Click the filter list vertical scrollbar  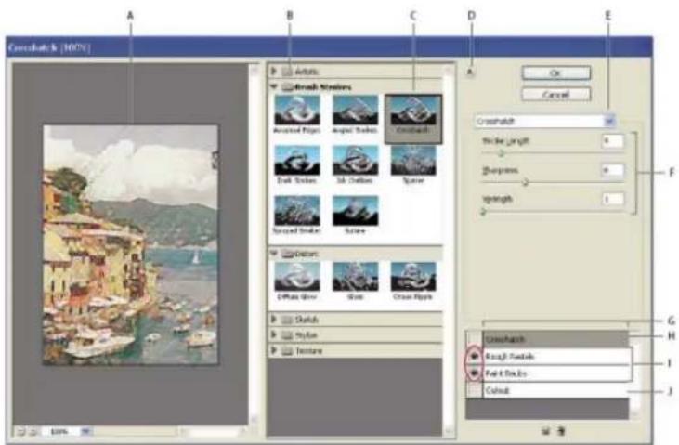coord(449,252)
